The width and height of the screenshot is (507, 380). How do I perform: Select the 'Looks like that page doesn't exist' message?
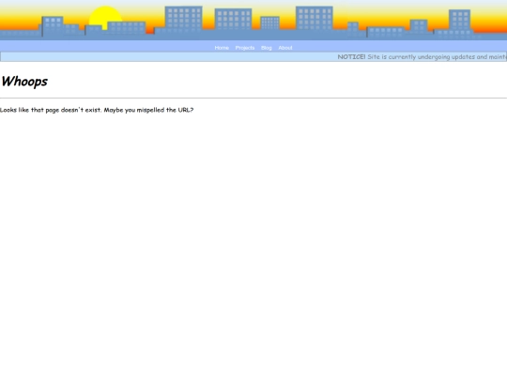tap(97, 110)
